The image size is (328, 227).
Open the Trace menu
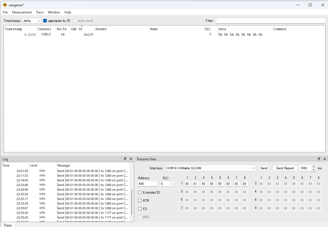tap(40, 12)
